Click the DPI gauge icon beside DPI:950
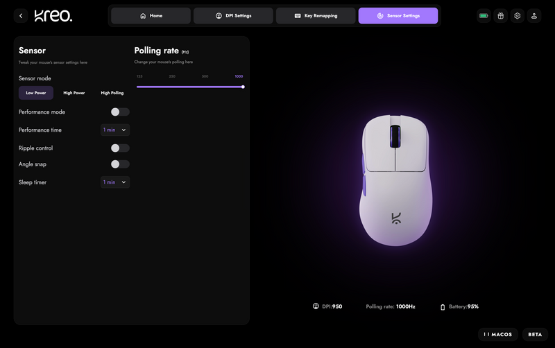 [x=316, y=306]
